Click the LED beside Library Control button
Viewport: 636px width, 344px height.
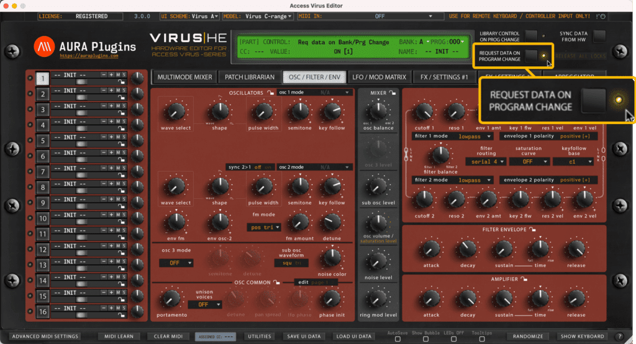[x=543, y=36]
